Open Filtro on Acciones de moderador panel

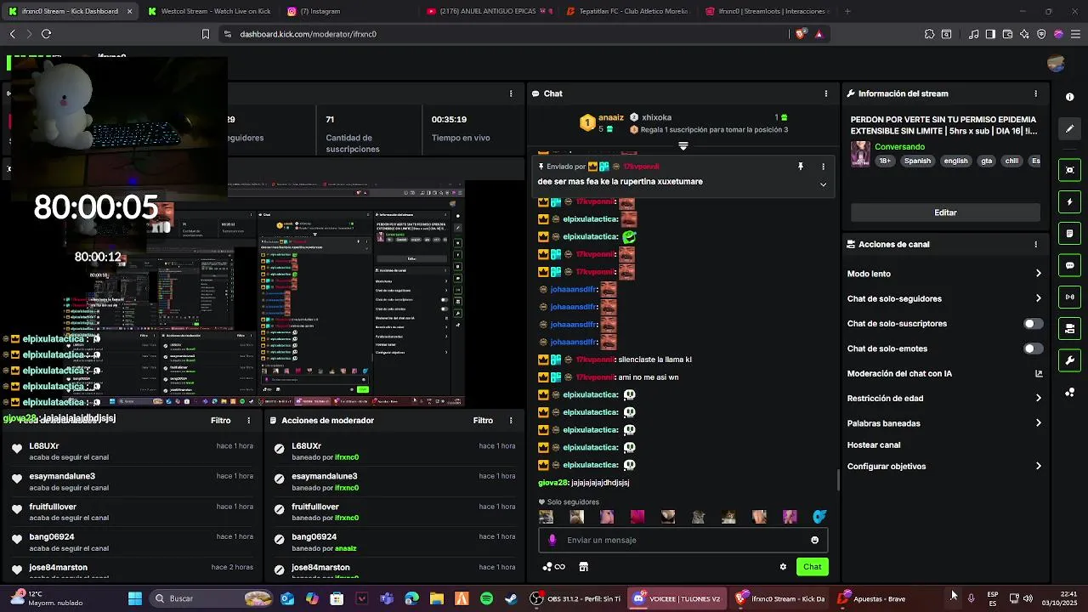click(483, 420)
